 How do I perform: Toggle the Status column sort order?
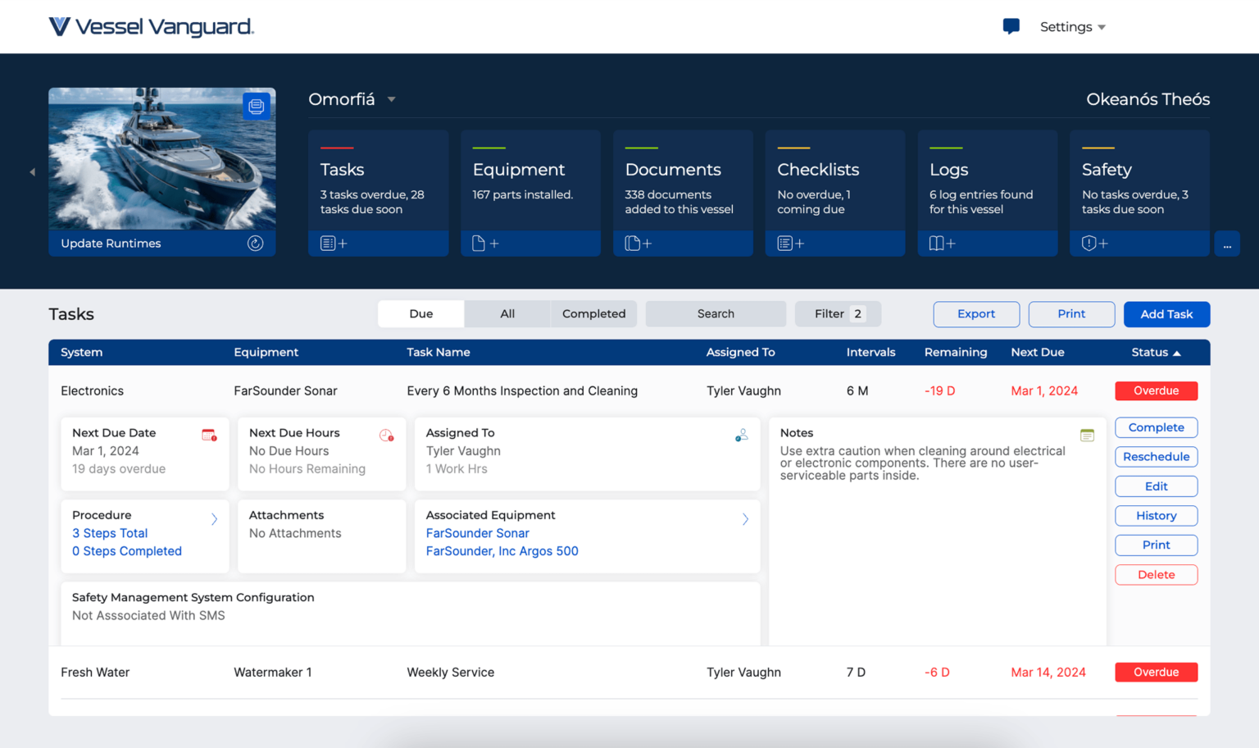1156,352
